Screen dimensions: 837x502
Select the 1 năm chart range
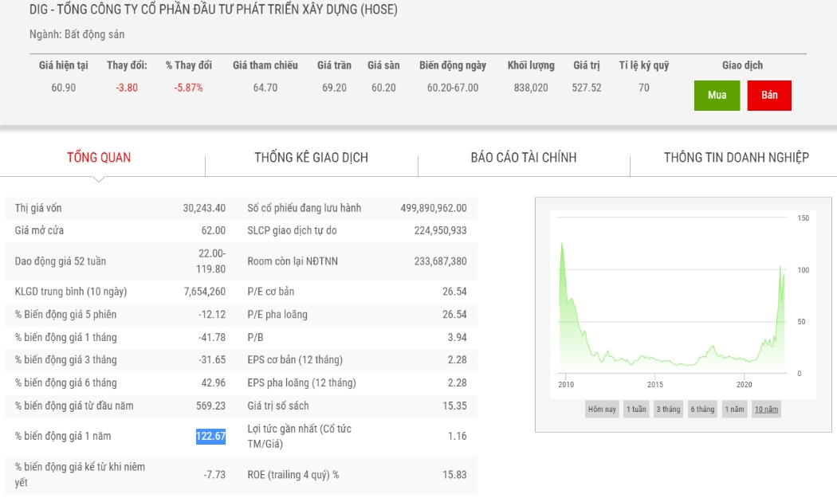tap(734, 410)
